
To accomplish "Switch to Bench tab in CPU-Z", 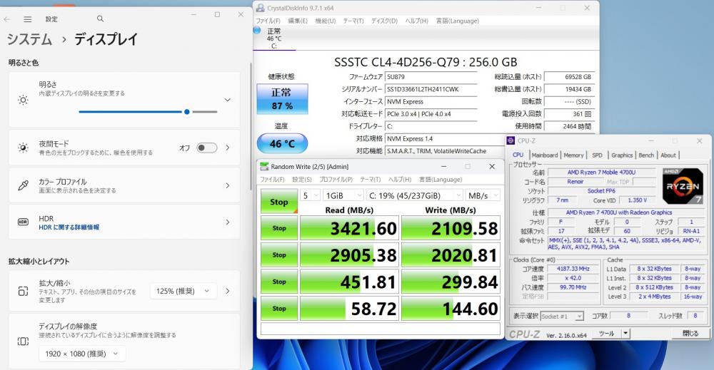I will (646, 155).
